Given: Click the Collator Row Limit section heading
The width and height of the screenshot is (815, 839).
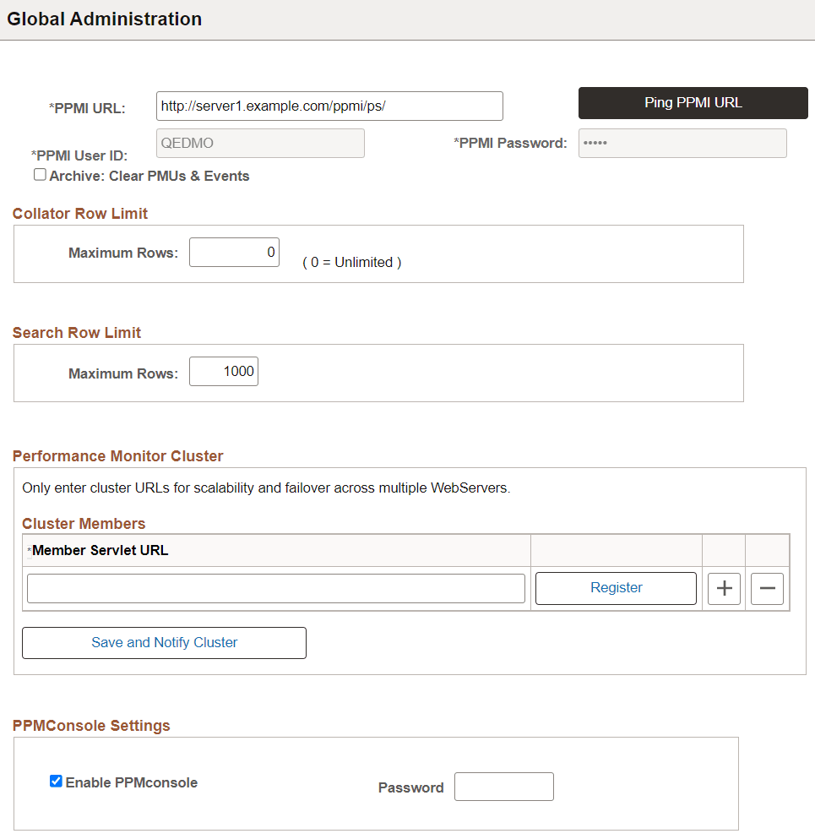Looking at the screenshot, I should tap(79, 213).
